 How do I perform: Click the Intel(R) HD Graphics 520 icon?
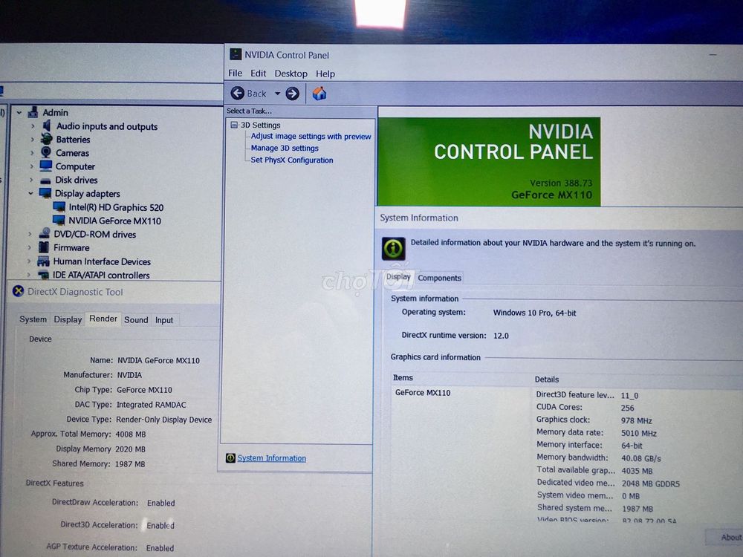(59, 206)
